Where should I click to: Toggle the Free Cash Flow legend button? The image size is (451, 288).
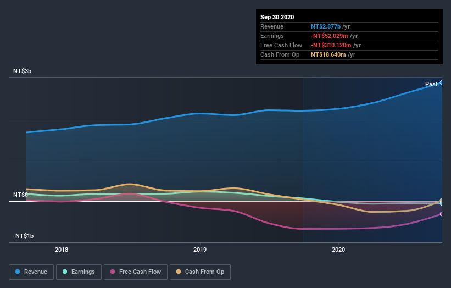136,272
